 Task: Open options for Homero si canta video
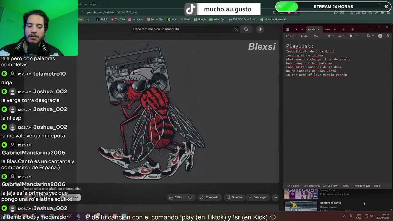click(x=364, y=203)
